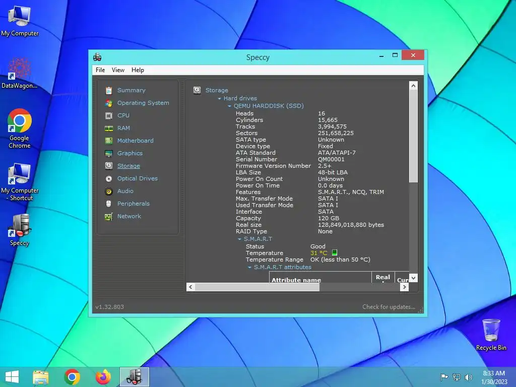Click the RAM module icon
This screenshot has height=387, width=516.
tap(109, 128)
